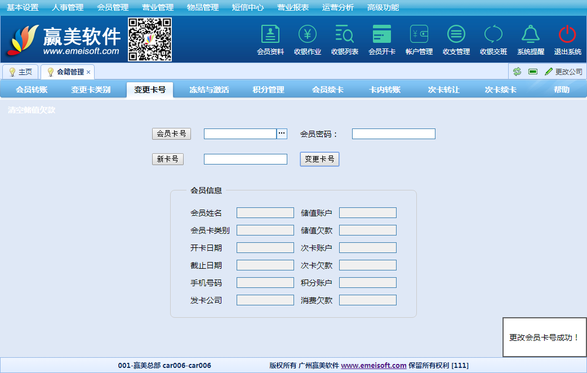This screenshot has height=373, width=587.
Task: Click the 会员密码 password field
Action: [x=393, y=134]
